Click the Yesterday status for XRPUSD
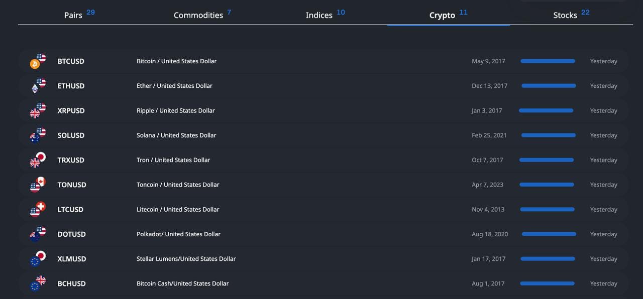This screenshot has width=643, height=299. pyautogui.click(x=603, y=110)
